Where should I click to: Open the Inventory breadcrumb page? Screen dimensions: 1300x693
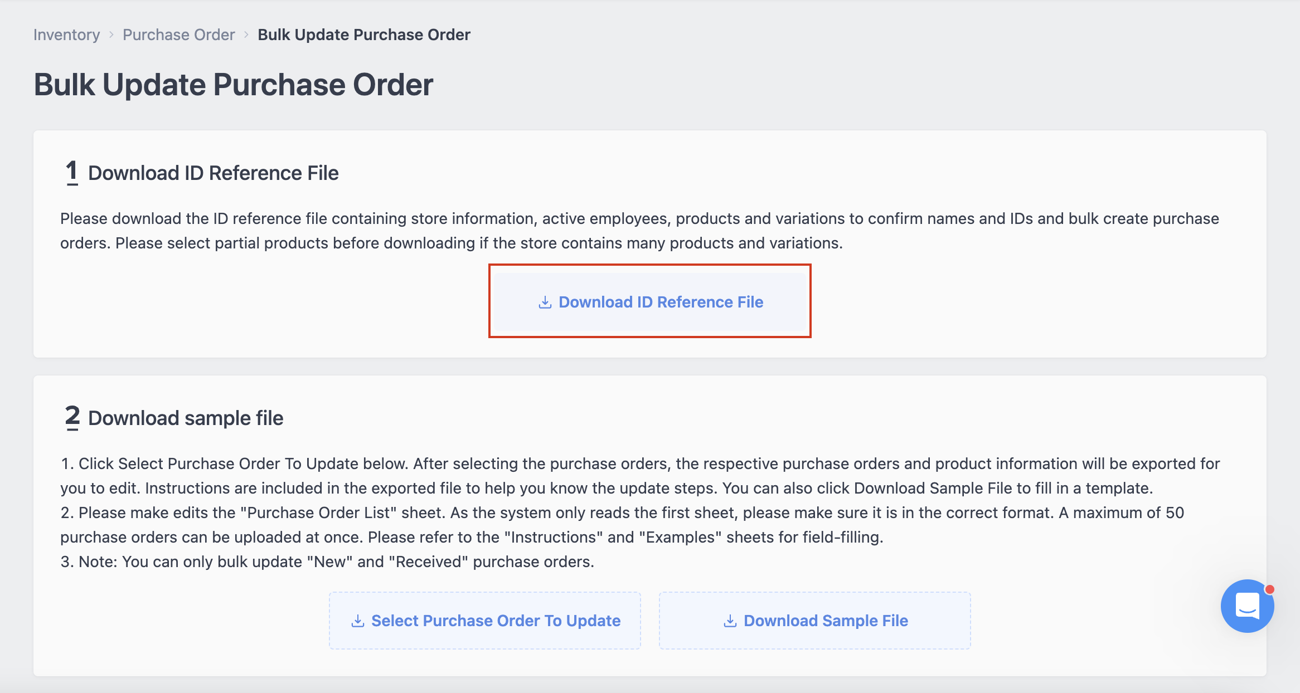click(66, 34)
